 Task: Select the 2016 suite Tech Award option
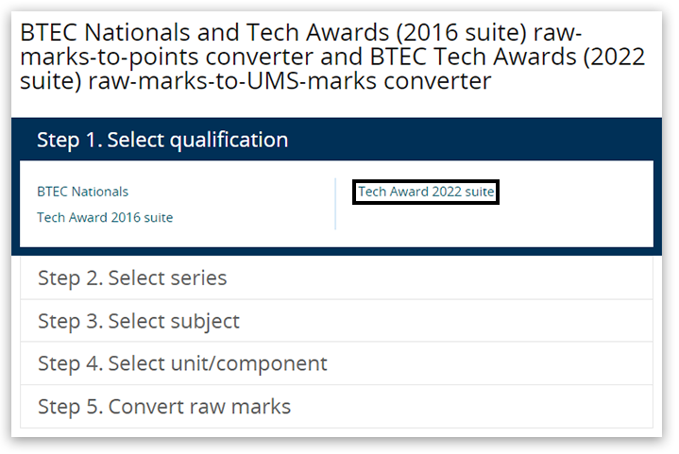point(105,217)
